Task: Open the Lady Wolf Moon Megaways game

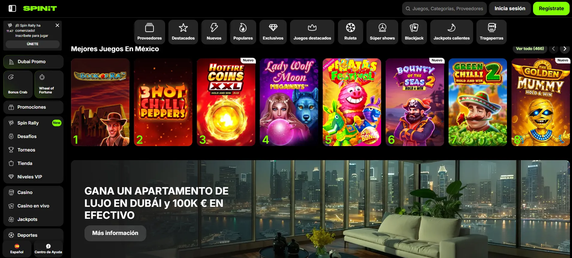Action: (289, 102)
